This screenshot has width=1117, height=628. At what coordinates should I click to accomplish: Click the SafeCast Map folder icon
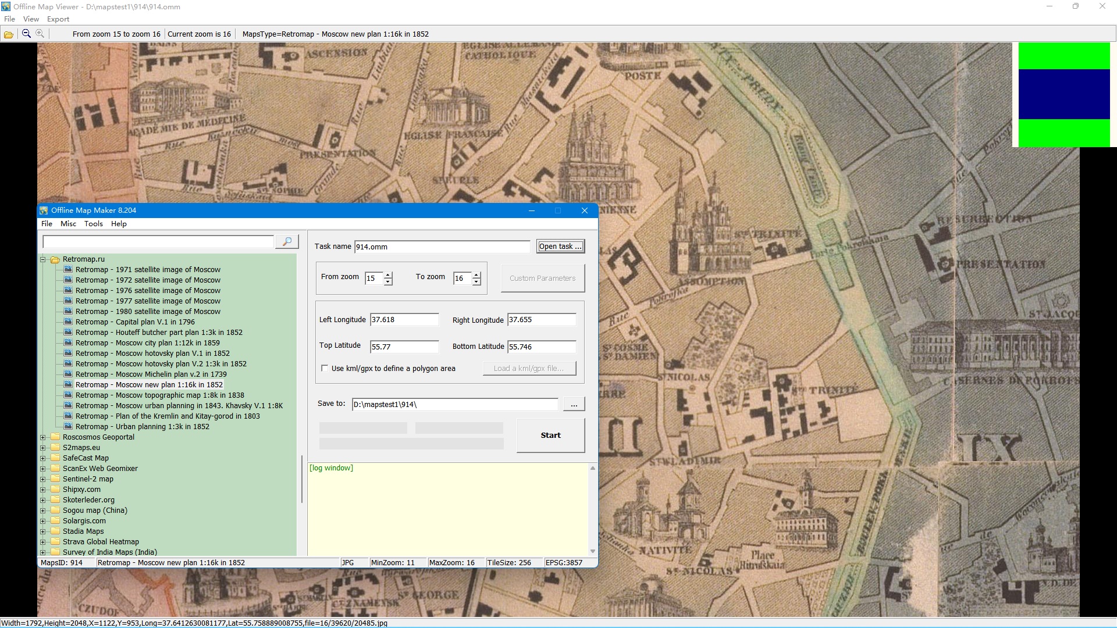click(55, 458)
